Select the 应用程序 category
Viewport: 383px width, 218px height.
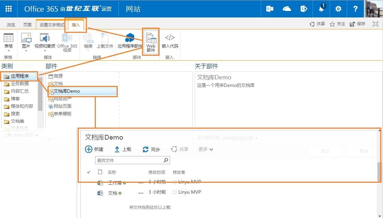coord(20,76)
